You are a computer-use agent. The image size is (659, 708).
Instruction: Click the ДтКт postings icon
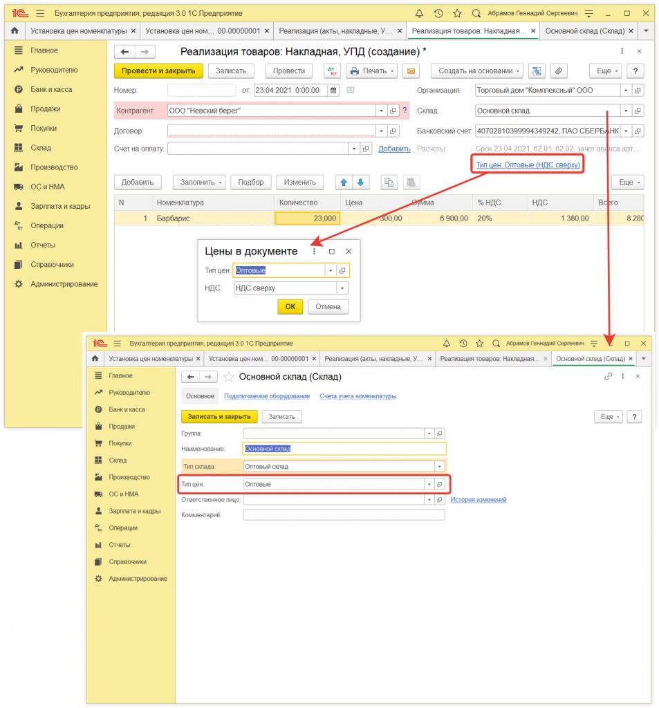(x=332, y=71)
